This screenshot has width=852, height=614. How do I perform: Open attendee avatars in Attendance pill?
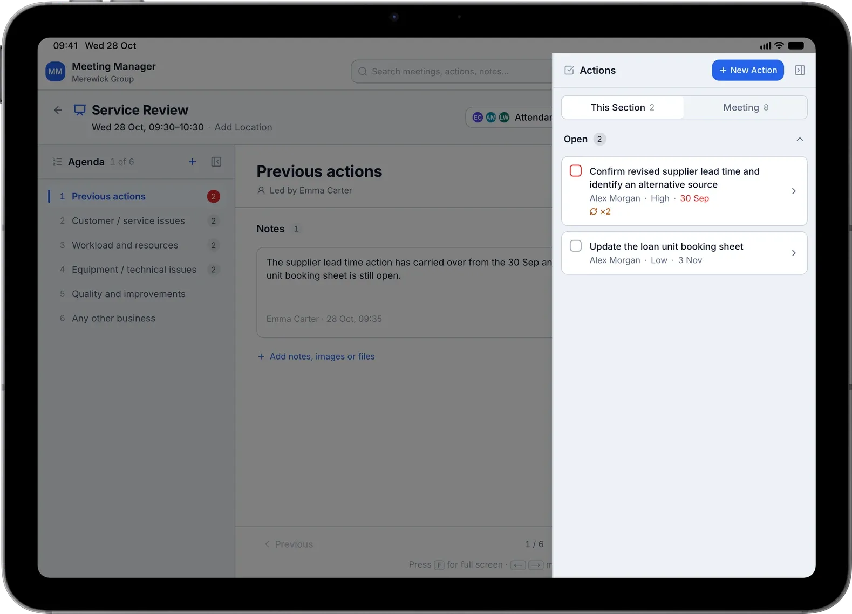point(490,118)
